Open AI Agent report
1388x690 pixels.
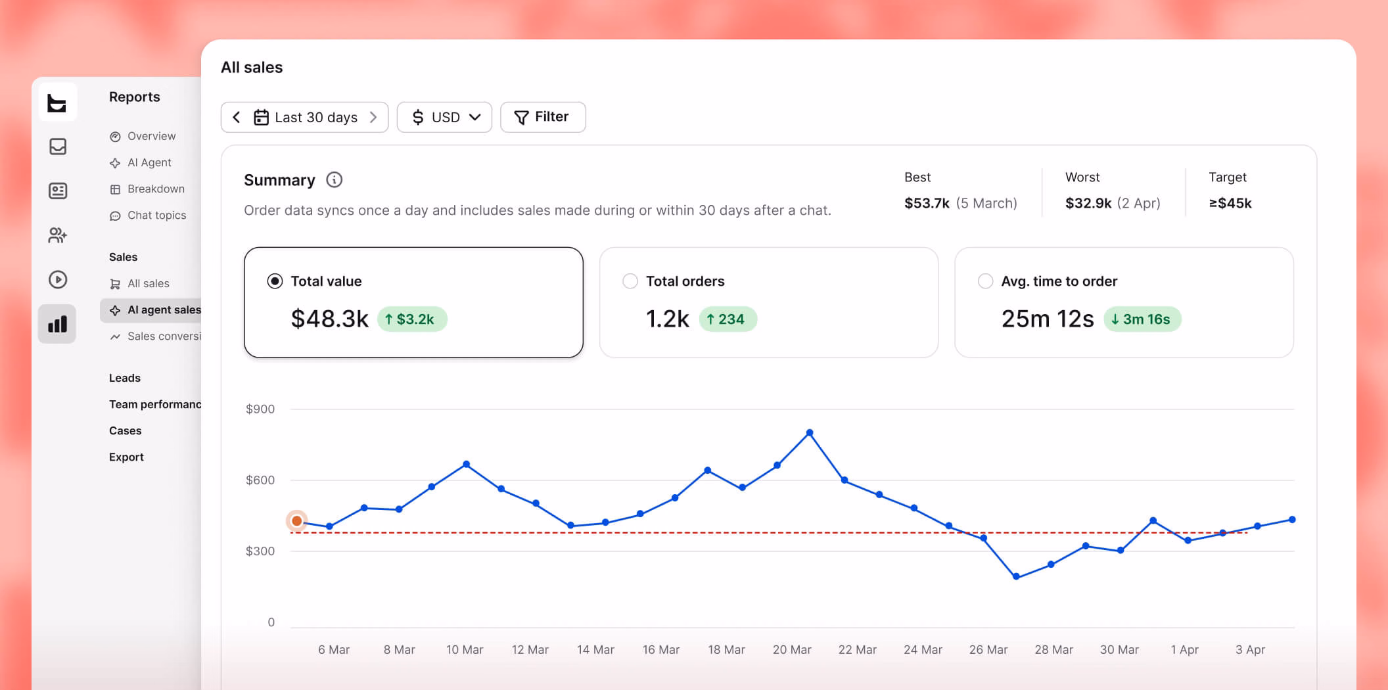(140, 162)
